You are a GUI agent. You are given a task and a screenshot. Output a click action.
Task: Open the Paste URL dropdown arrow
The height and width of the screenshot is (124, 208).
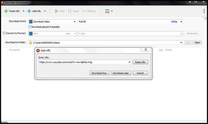coord(23,11)
